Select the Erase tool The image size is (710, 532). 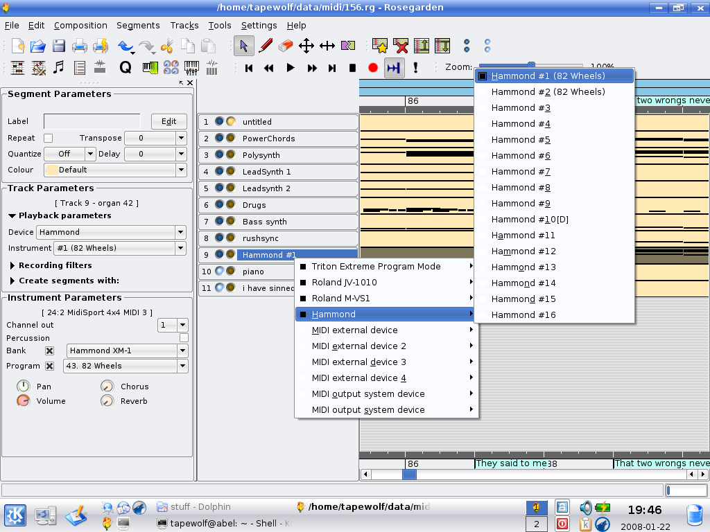[x=286, y=46]
